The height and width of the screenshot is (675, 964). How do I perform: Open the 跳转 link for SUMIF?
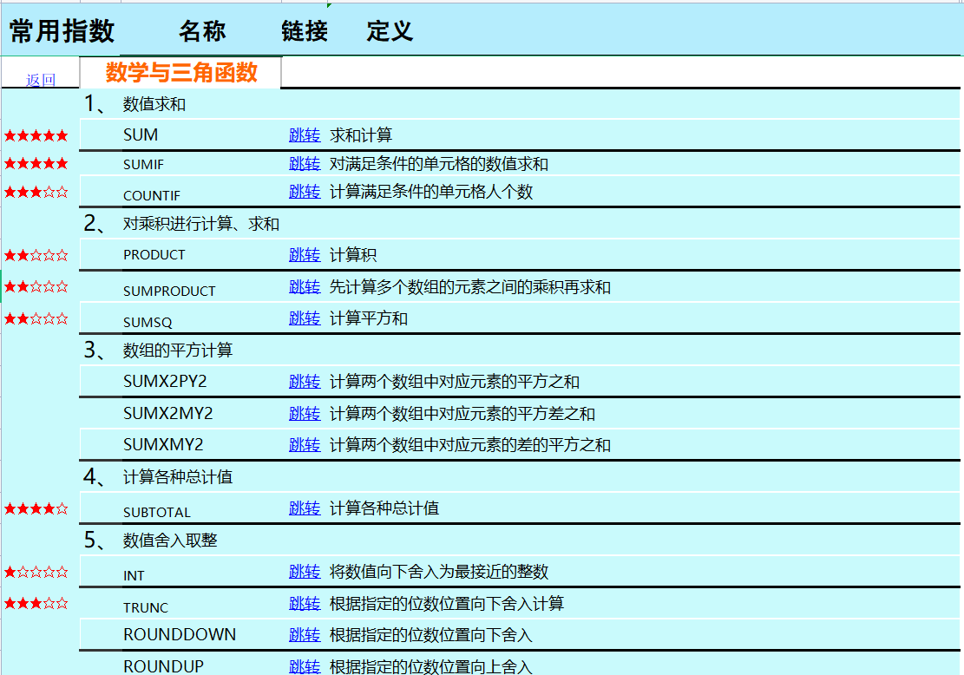(305, 163)
